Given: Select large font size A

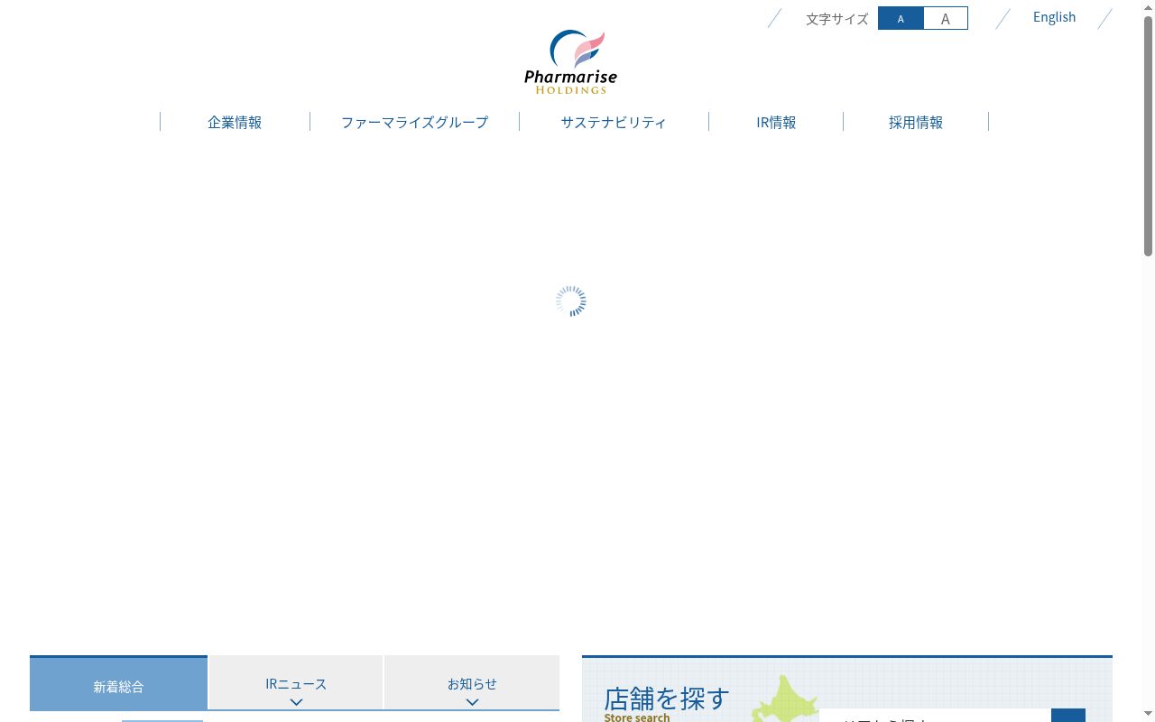Looking at the screenshot, I should tap(945, 18).
